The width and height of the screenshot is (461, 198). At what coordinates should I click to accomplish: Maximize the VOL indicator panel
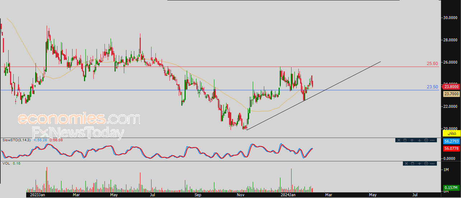[413, 164]
